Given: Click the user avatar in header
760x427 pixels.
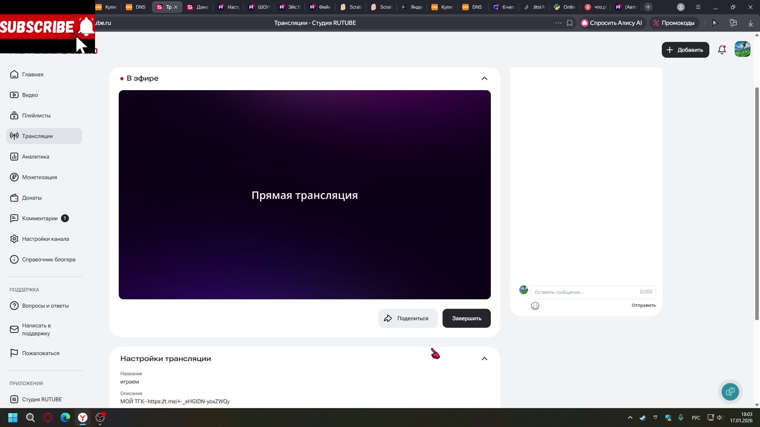Looking at the screenshot, I should point(742,49).
